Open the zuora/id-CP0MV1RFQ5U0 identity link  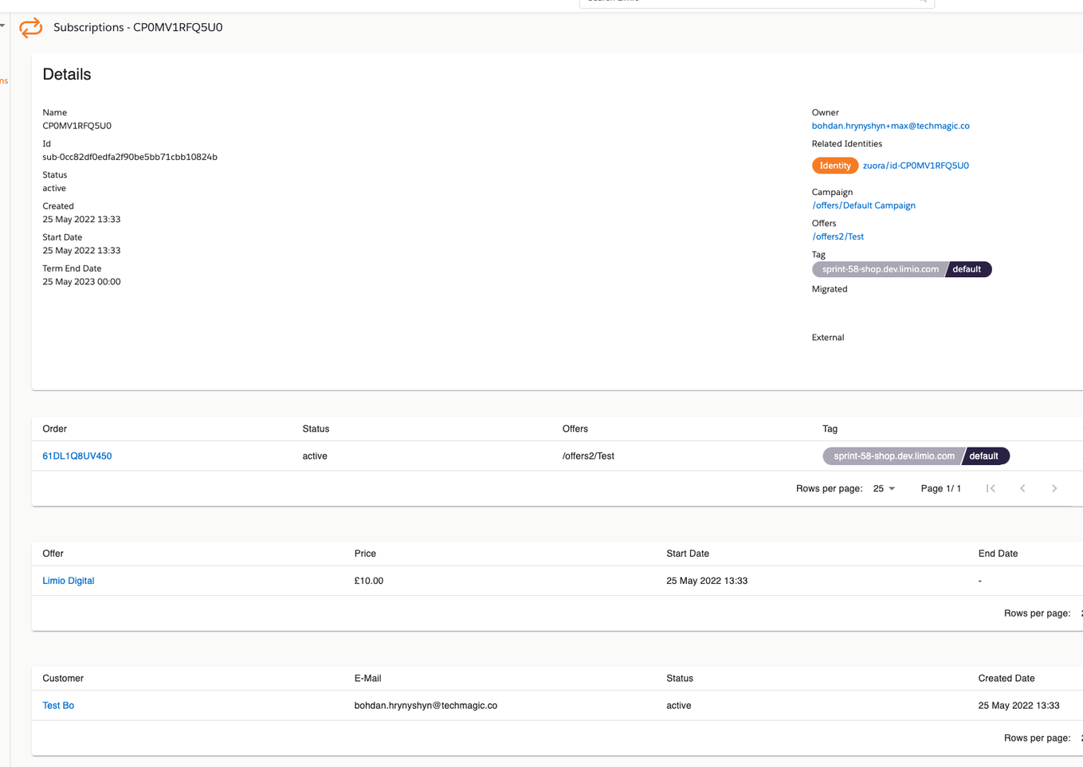coord(916,166)
